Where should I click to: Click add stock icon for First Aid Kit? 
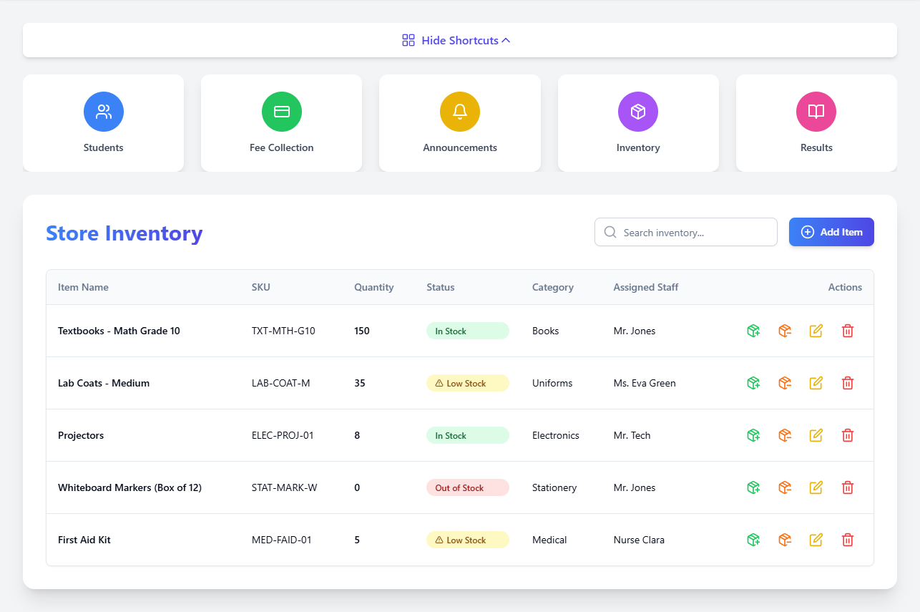[x=753, y=540]
